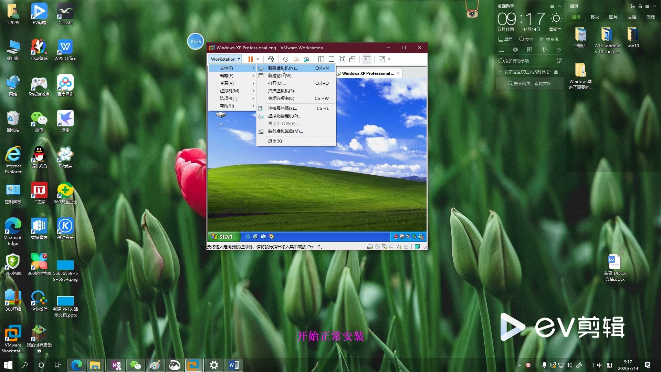
Task: Click the printer device icon in status bar
Action: point(392,247)
